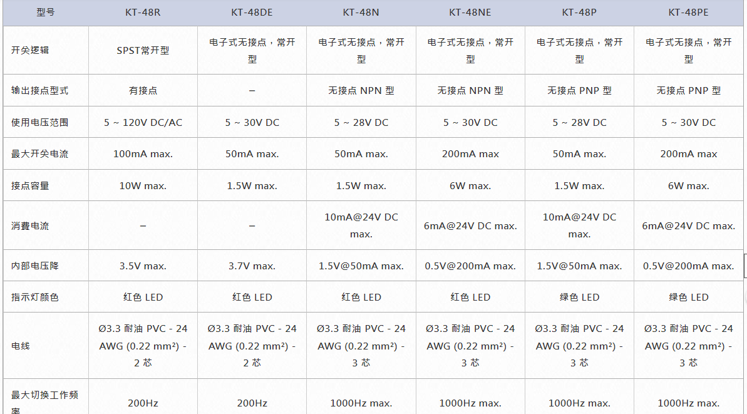
Task: Click the 10W max. cell
Action: pyautogui.click(x=143, y=186)
